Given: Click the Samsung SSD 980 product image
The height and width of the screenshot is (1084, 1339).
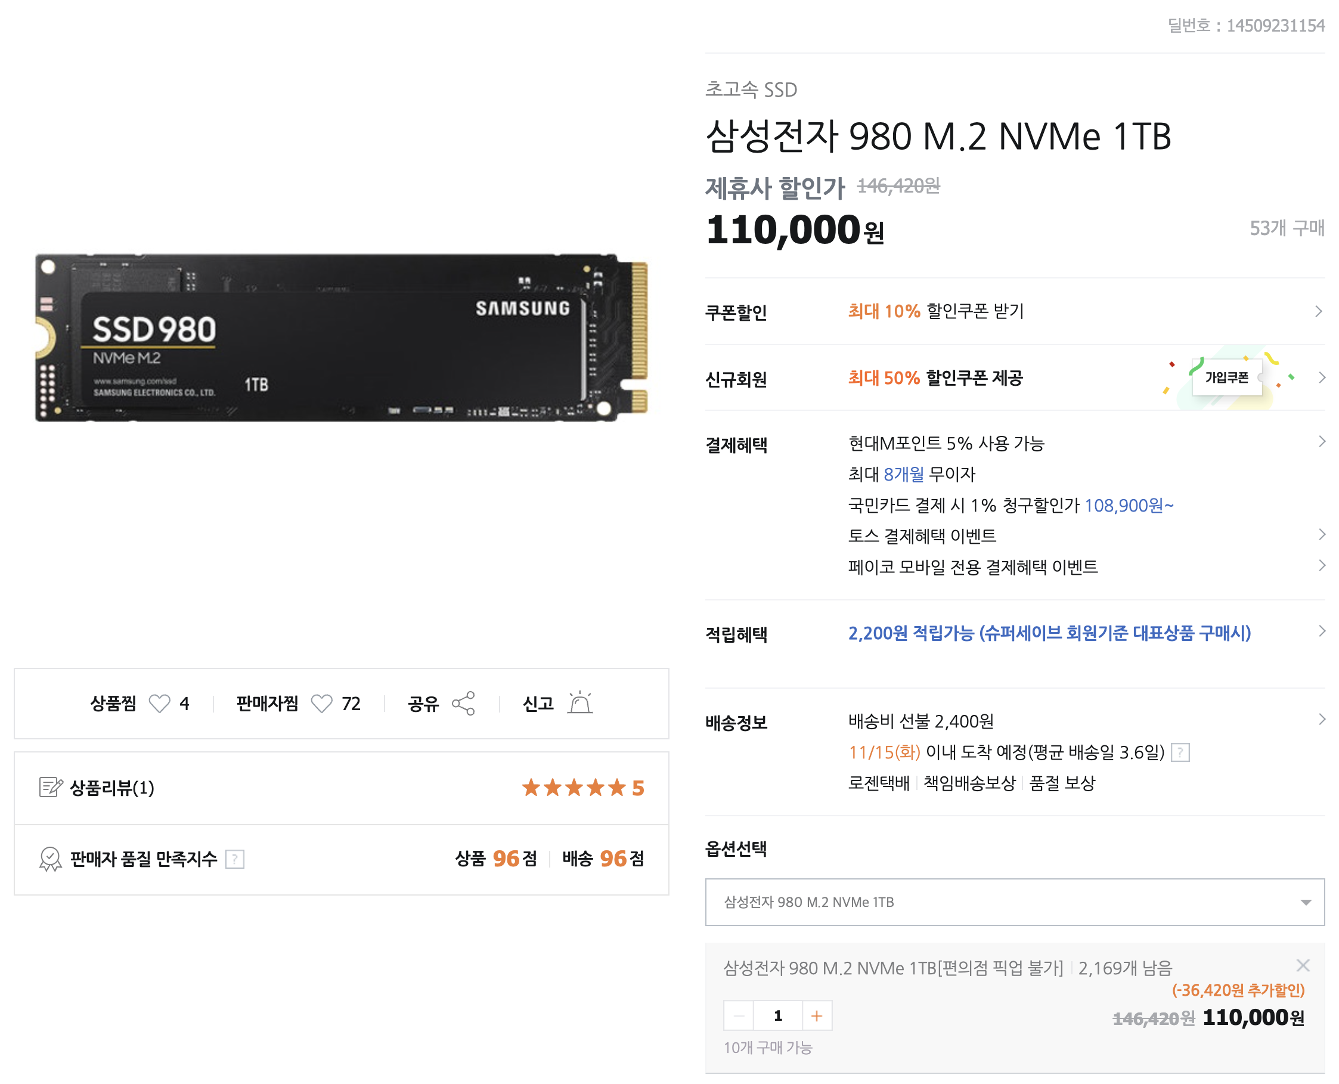Looking at the screenshot, I should point(342,338).
